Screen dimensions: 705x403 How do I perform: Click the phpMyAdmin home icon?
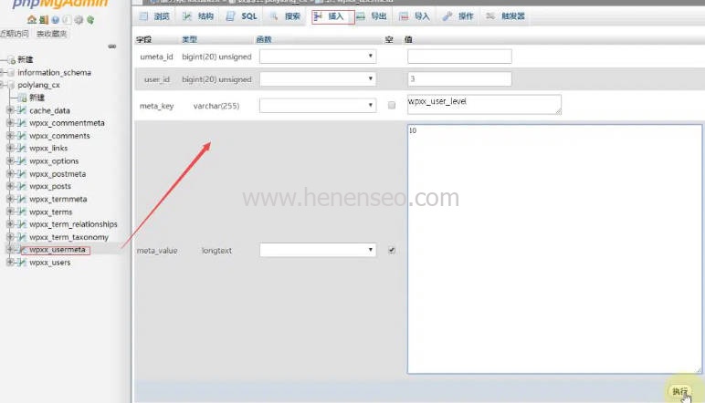click(x=32, y=19)
